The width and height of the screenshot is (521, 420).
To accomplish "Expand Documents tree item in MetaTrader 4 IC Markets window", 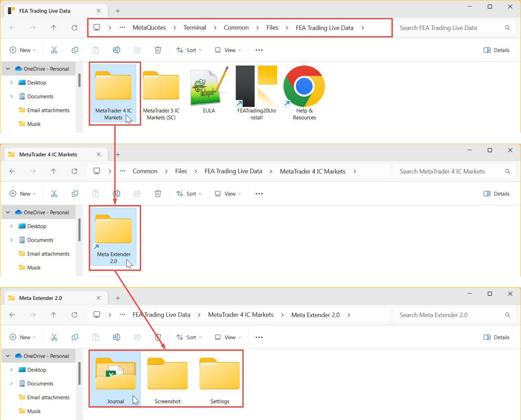I will tap(11, 240).
